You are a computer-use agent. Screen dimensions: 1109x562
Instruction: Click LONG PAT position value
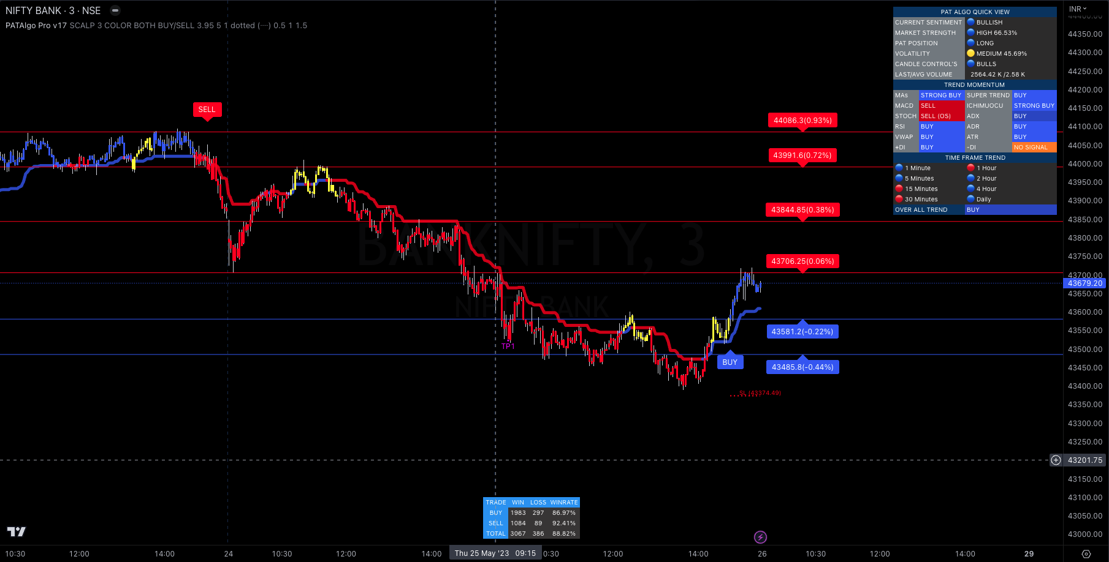click(x=985, y=43)
